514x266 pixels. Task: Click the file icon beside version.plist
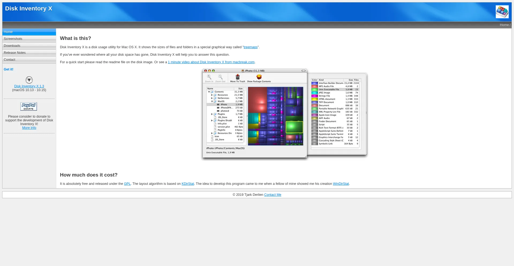pyautogui.click(x=215, y=127)
